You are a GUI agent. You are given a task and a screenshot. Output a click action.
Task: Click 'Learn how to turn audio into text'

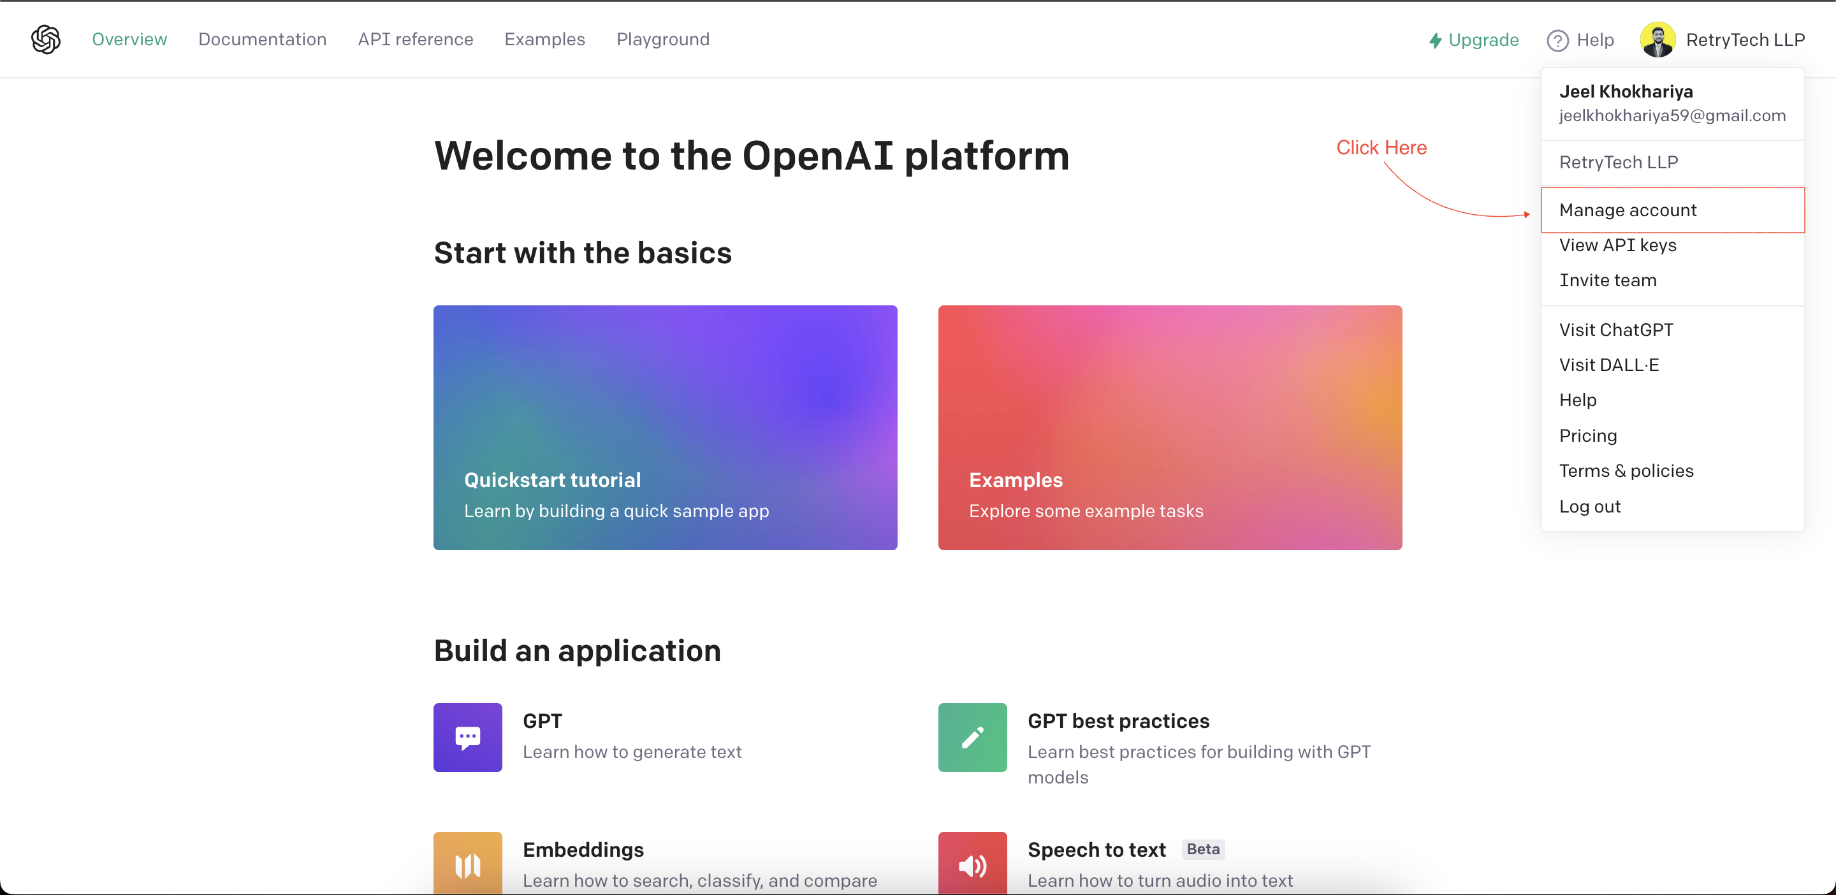pos(1160,881)
